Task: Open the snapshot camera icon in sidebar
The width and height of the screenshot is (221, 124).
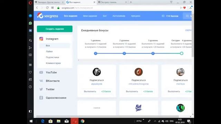Action: pos(30,55)
